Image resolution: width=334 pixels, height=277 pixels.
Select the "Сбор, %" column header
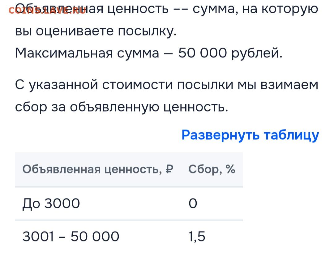click(212, 169)
